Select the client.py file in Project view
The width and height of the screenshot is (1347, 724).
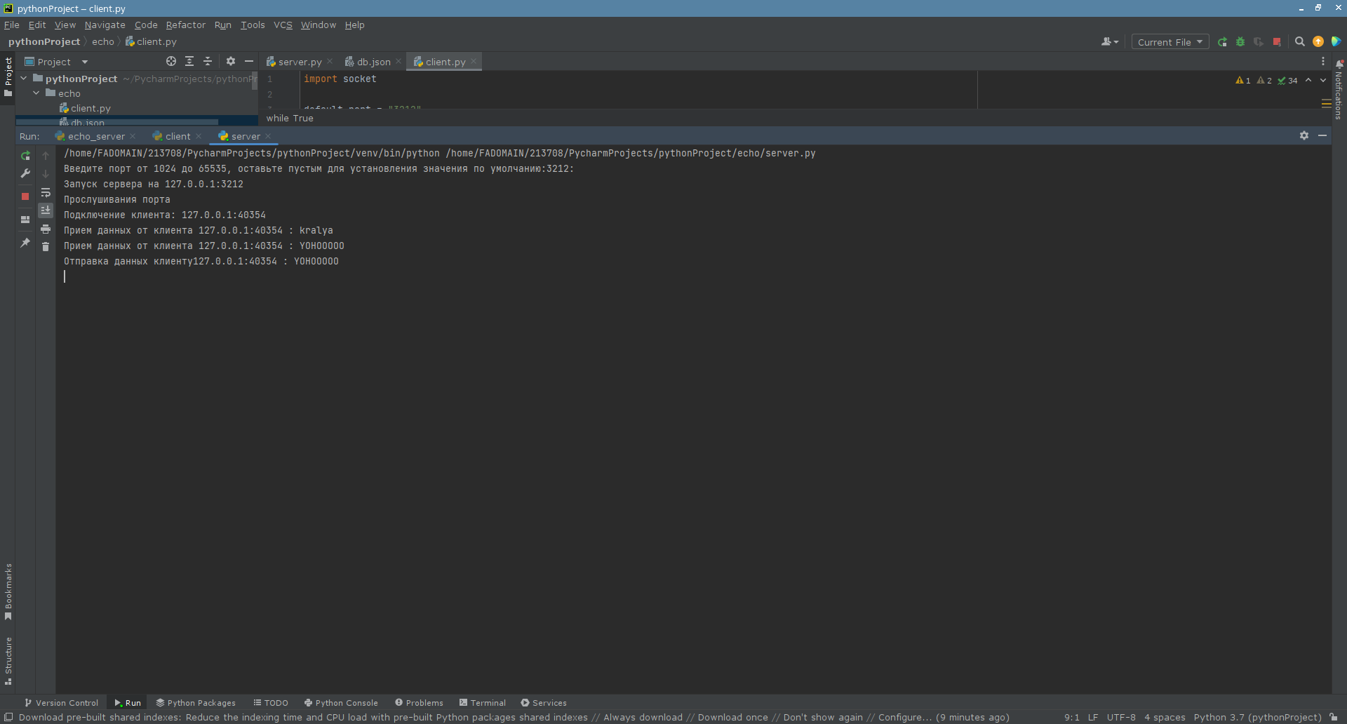91,108
